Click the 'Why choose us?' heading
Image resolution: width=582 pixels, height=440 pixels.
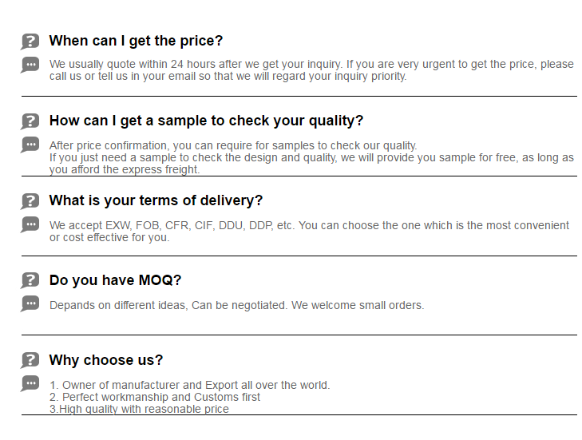106,360
